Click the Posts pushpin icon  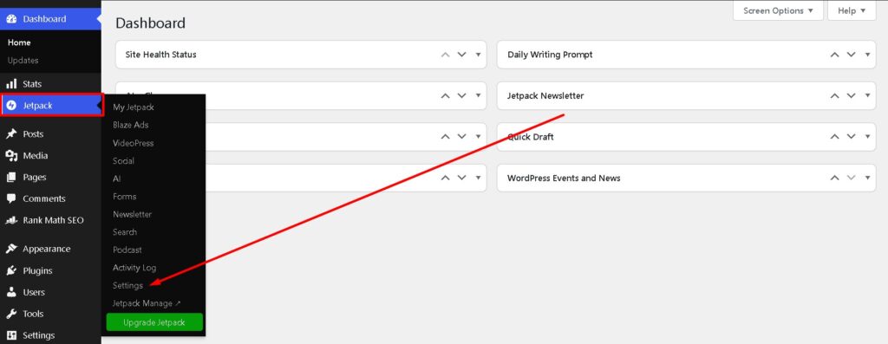(11, 134)
